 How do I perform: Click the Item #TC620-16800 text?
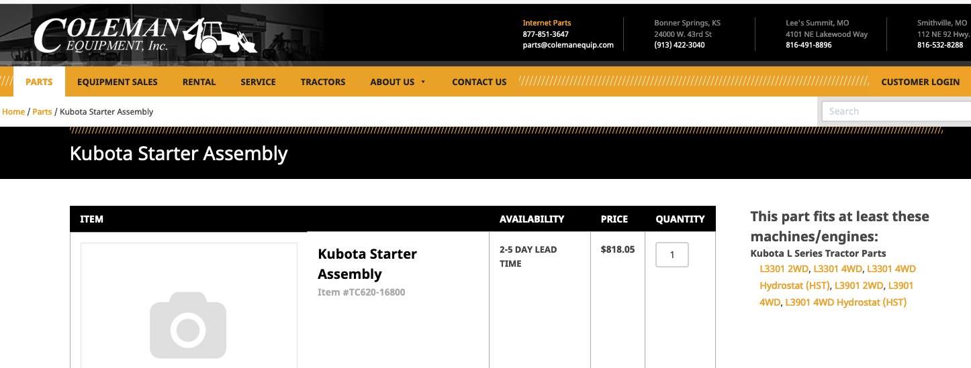[x=361, y=292]
